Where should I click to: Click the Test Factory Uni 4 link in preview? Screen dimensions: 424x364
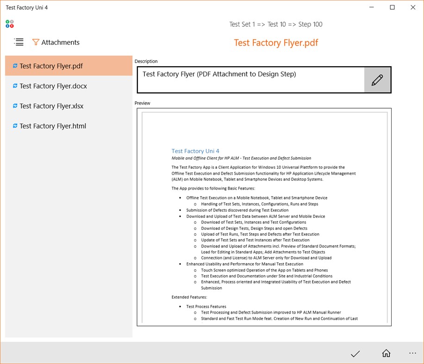(195, 151)
